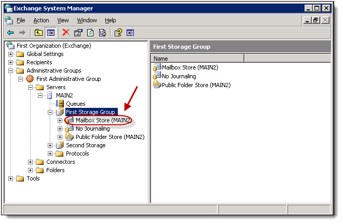
Task: Click the Up one level folder icon
Action: 38,33
